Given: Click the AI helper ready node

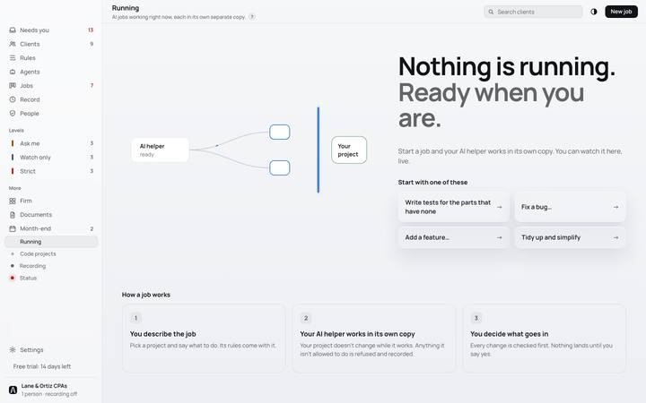Looking at the screenshot, I should click(161, 150).
